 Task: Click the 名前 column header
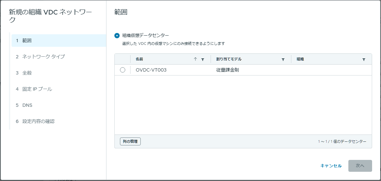point(139,59)
